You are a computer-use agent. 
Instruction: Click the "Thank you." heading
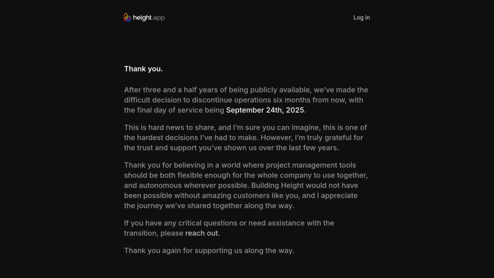coord(143,69)
